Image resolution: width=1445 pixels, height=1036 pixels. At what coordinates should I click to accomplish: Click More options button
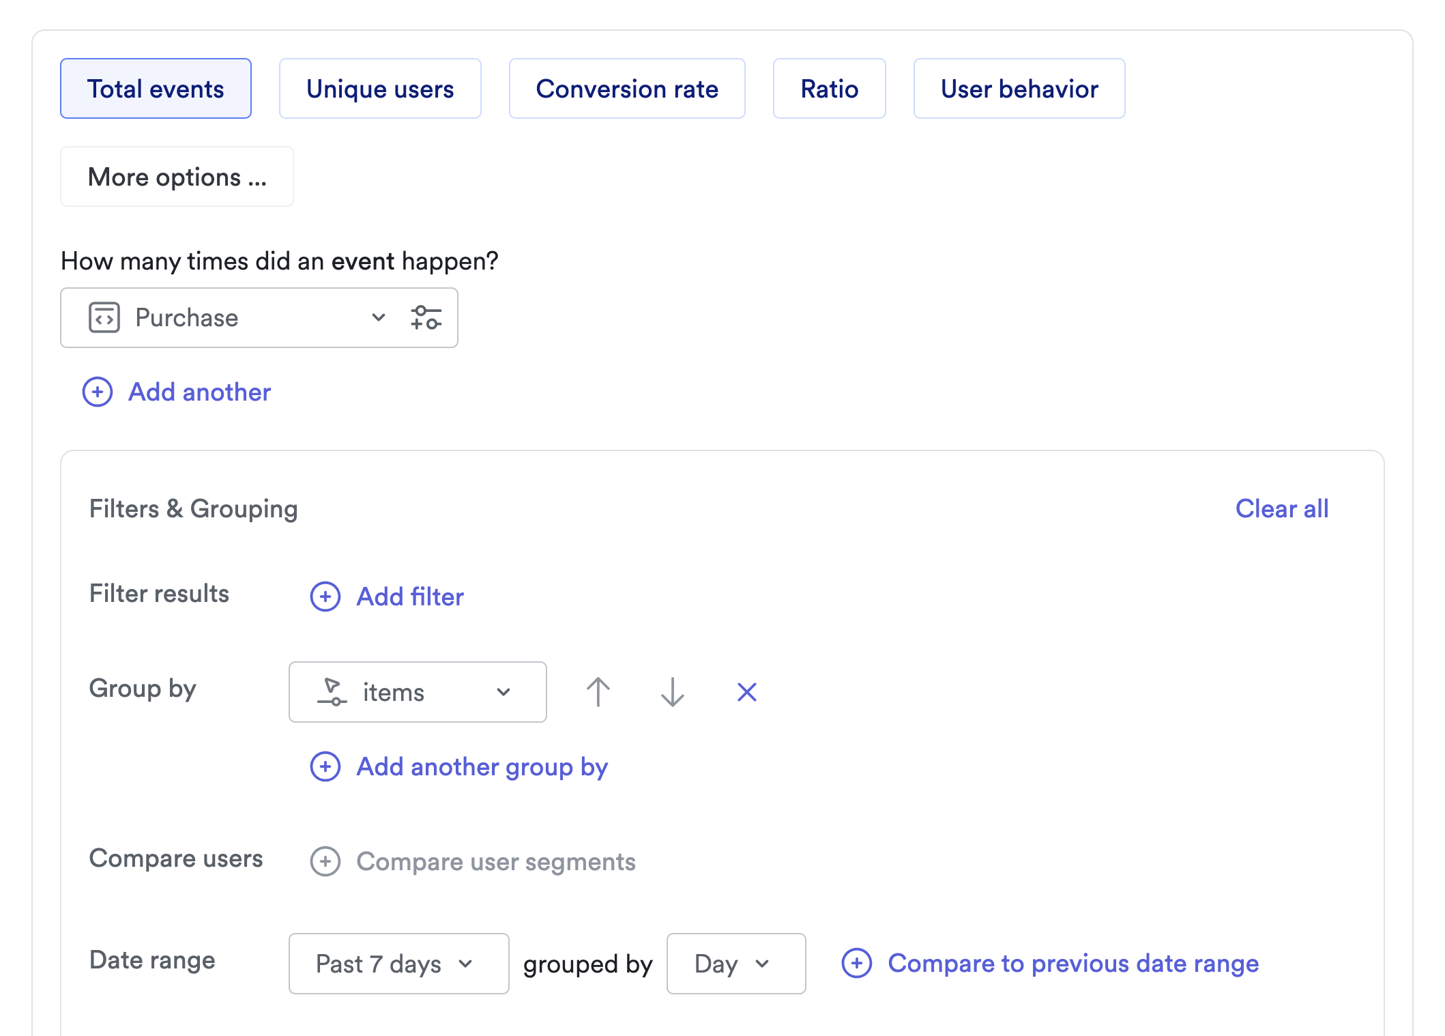(x=177, y=177)
